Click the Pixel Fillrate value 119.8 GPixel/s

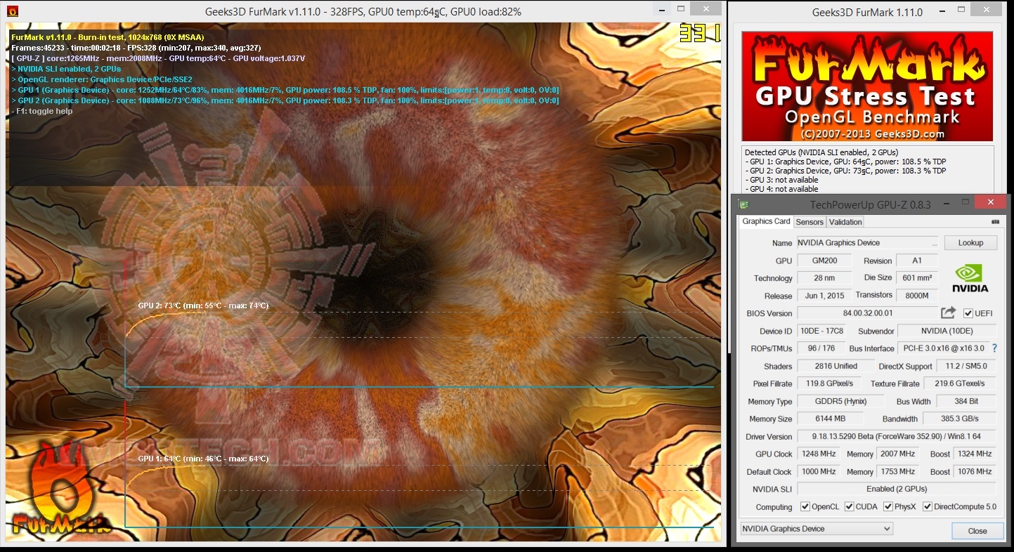tap(829, 383)
